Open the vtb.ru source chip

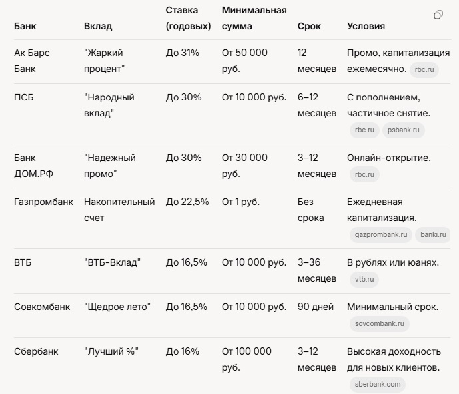[364, 280]
